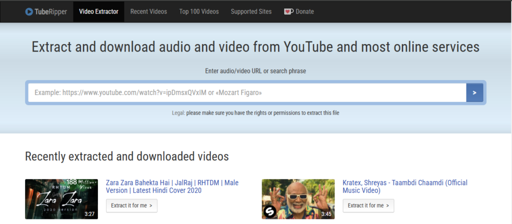Open the Video Extractor tab
Image resolution: width=512 pixels, height=224 pixels.
tap(98, 12)
